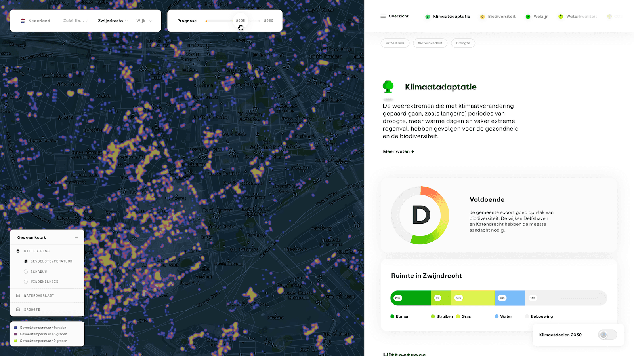The image size is (634, 356).
Task: Click the Kies een kaart panel title
Action: click(x=31, y=237)
